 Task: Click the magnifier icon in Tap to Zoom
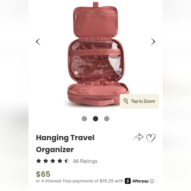[x=126, y=101]
